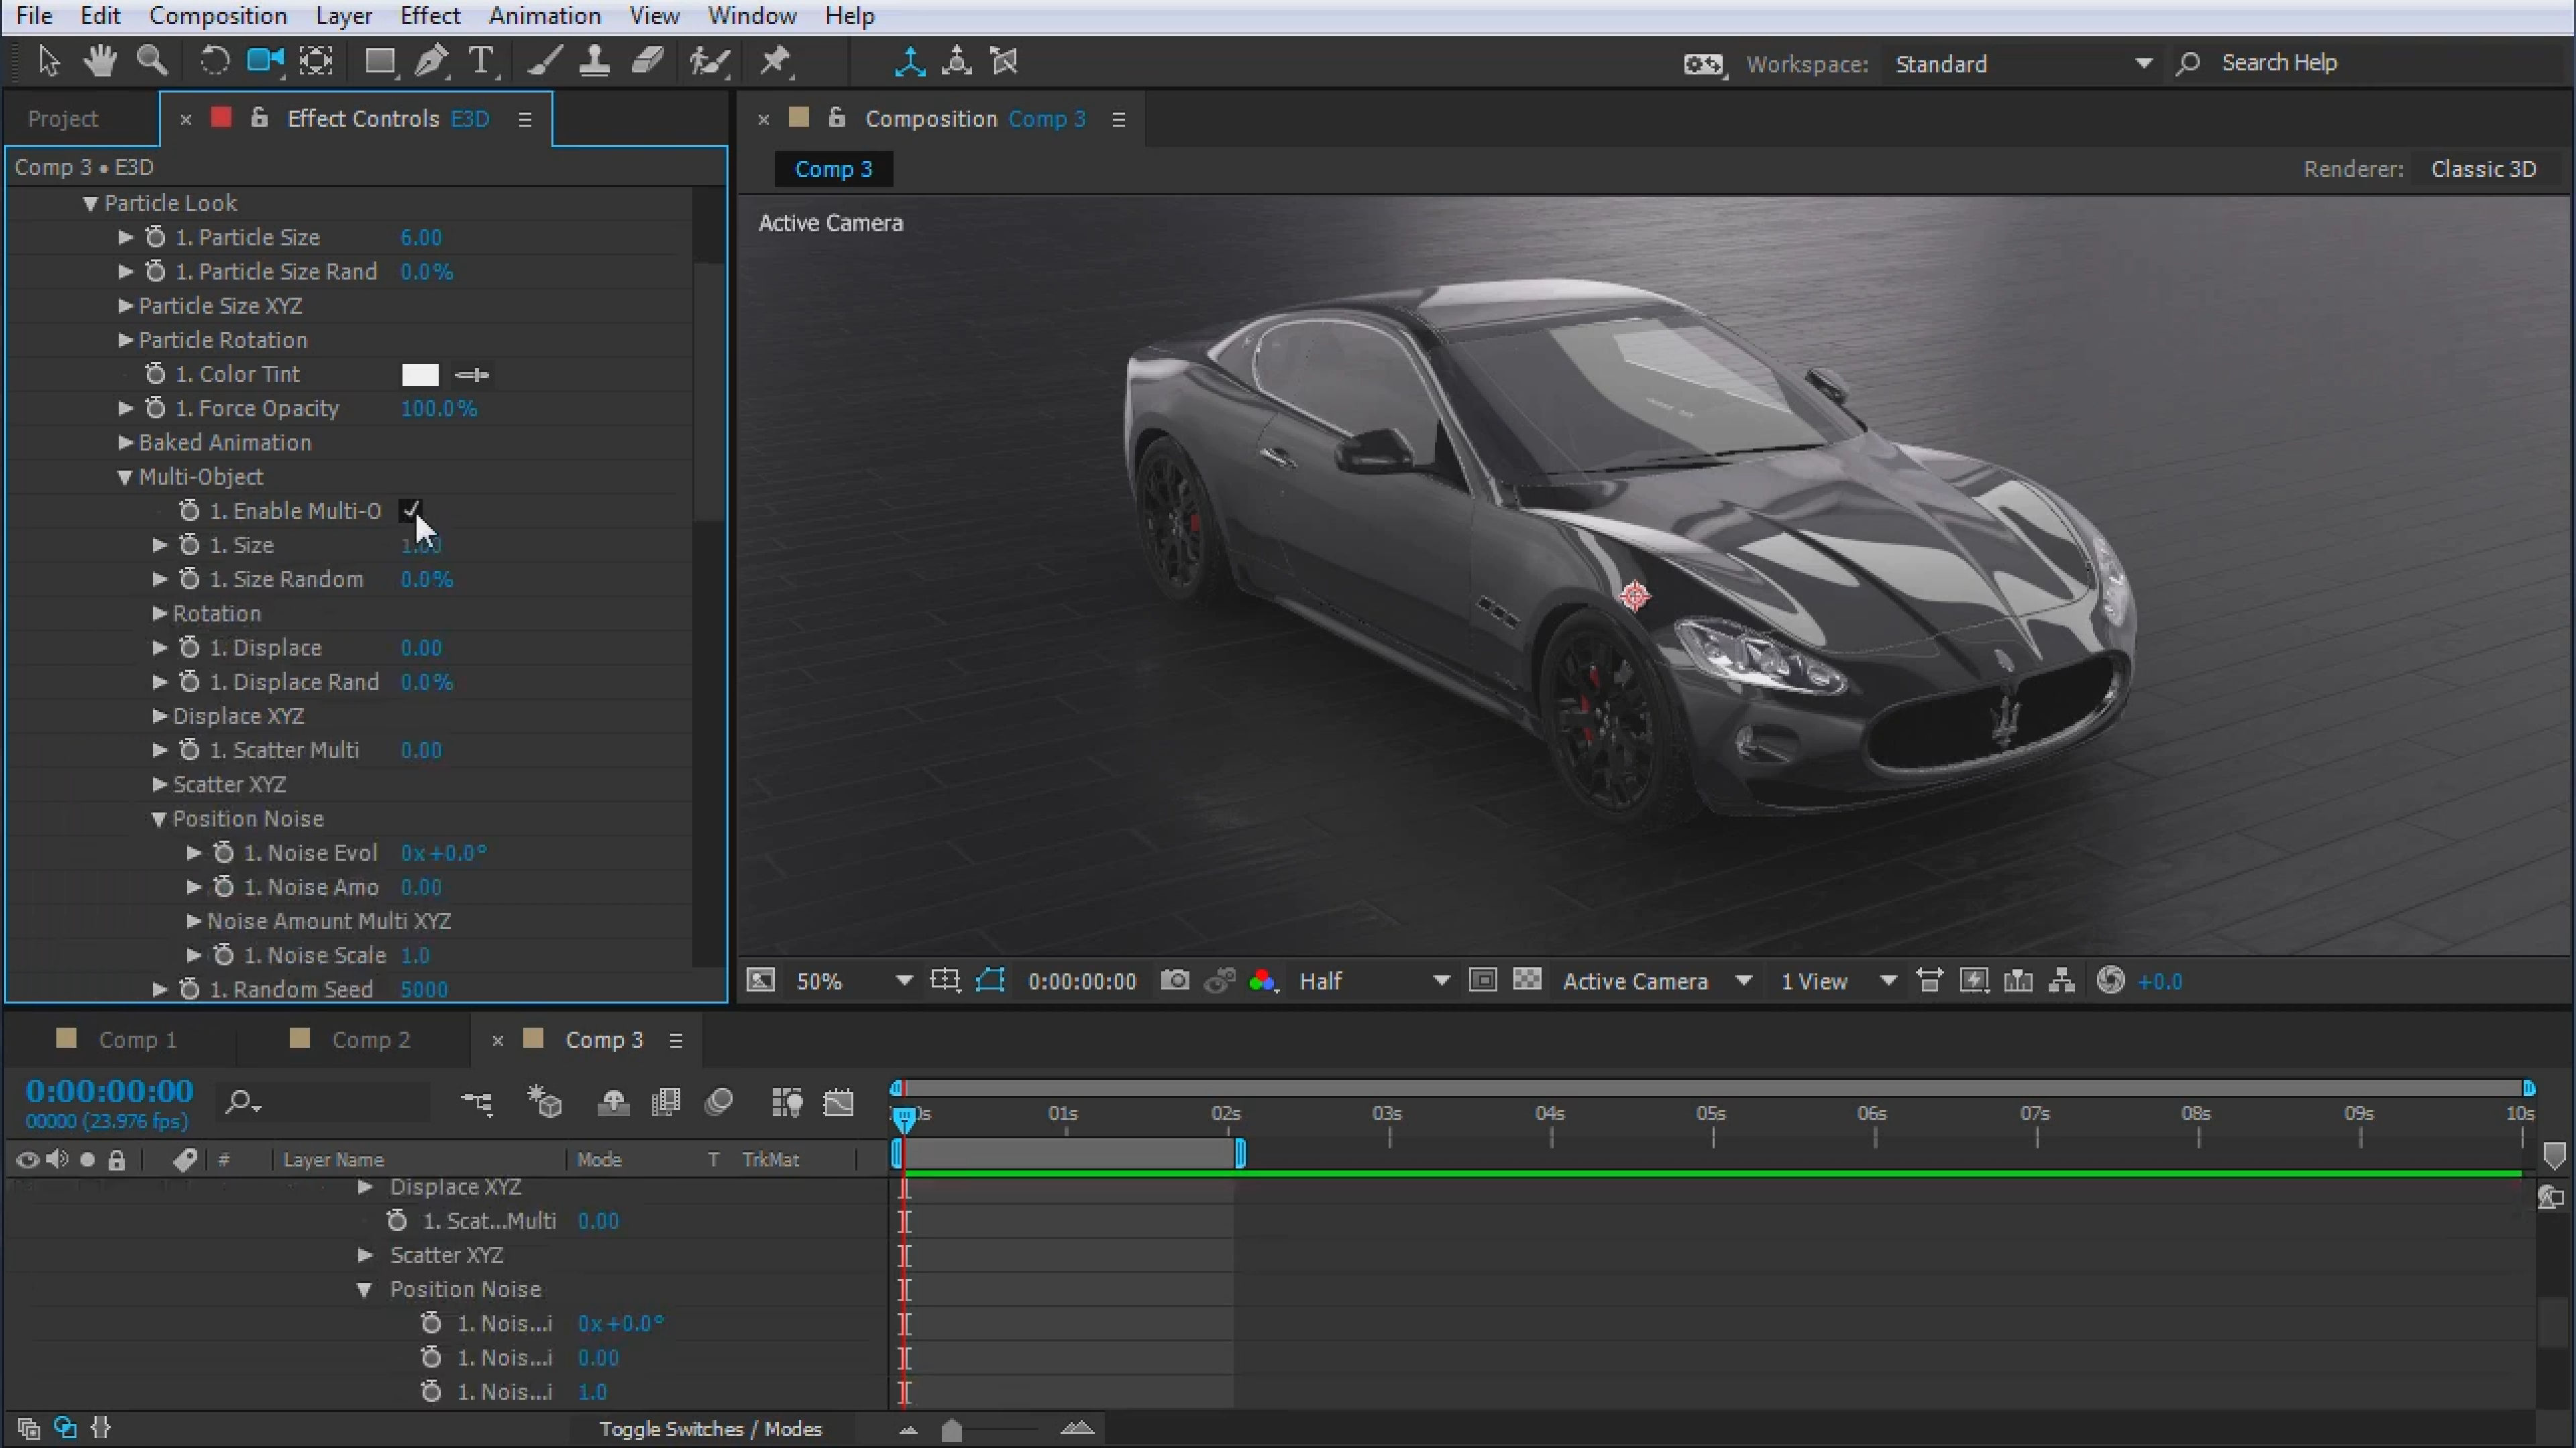The height and width of the screenshot is (1448, 2576).
Task: Take a snapshot with camera icon
Action: (x=1175, y=980)
